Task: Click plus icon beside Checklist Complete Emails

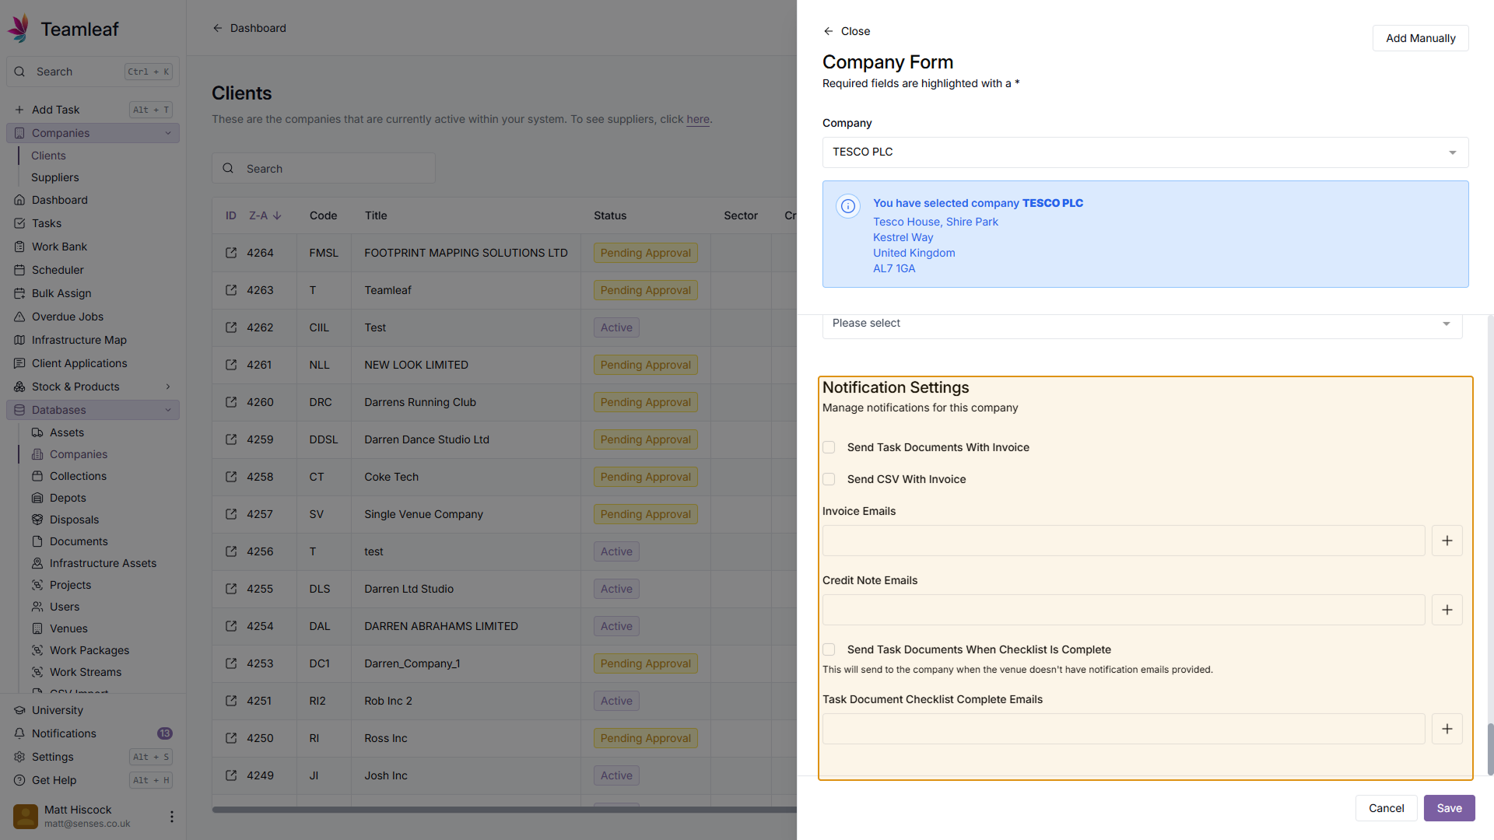Action: point(1447,729)
